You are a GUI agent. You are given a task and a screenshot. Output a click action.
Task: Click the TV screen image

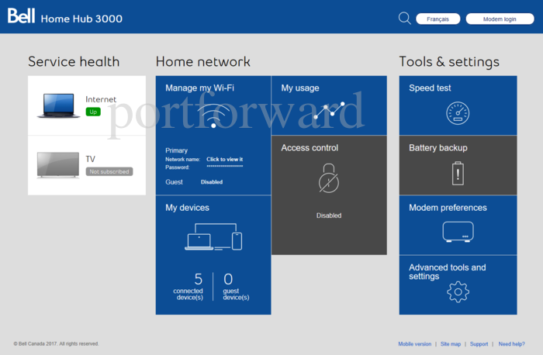(58, 164)
